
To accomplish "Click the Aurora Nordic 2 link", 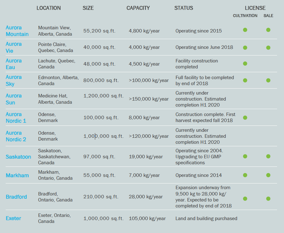I will tap(16, 136).
